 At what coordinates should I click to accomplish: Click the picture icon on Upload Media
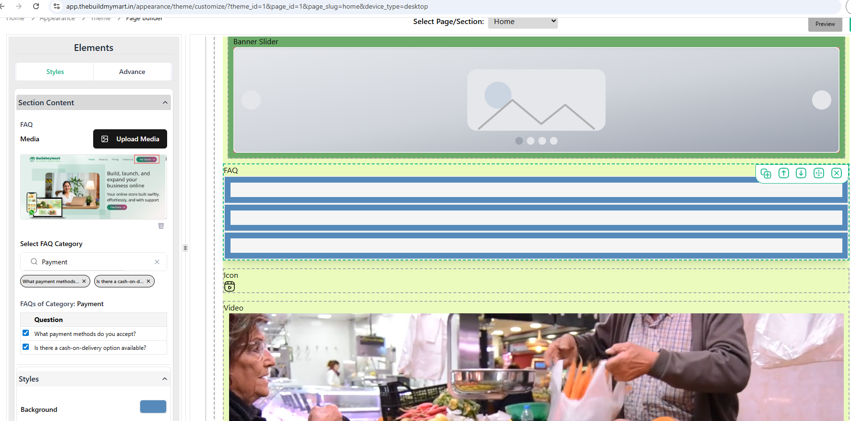pos(105,139)
